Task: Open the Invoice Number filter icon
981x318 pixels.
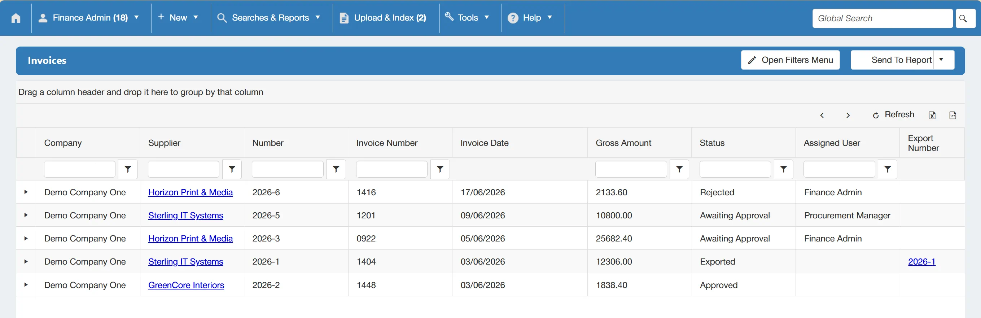Action: 440,169
